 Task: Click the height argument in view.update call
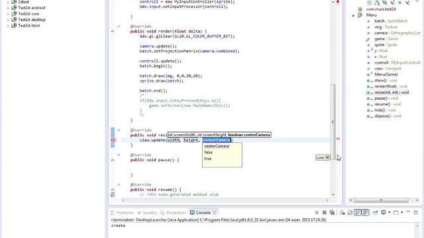(x=191, y=140)
